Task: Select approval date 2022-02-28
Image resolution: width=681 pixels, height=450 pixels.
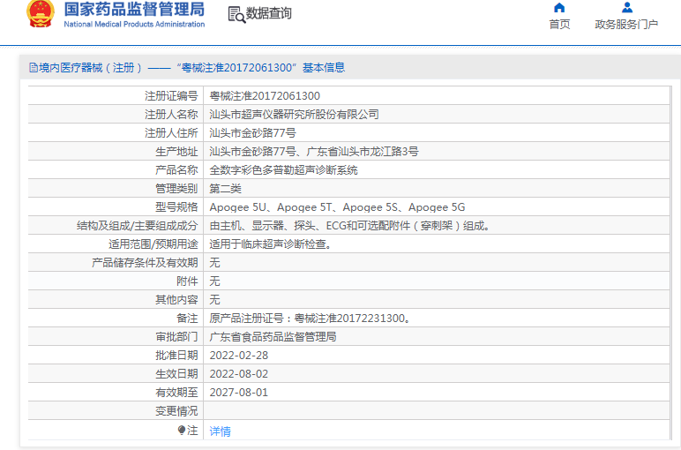Action: [x=239, y=356]
